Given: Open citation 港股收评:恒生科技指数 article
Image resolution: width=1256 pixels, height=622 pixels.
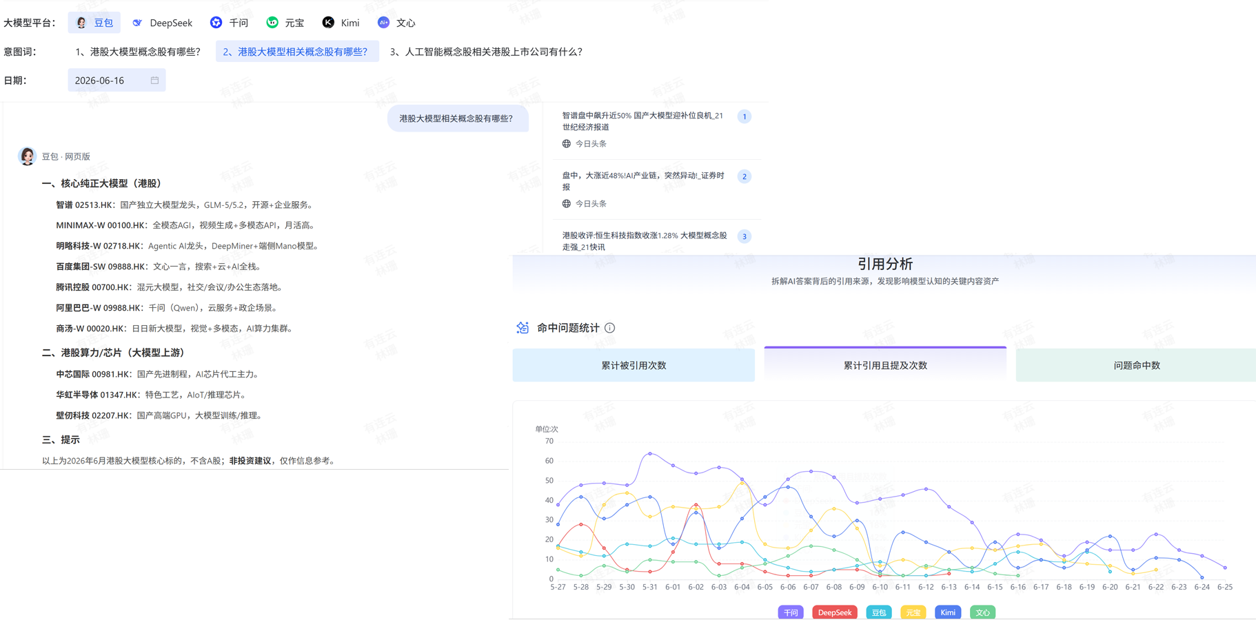Looking at the screenshot, I should click(x=645, y=241).
